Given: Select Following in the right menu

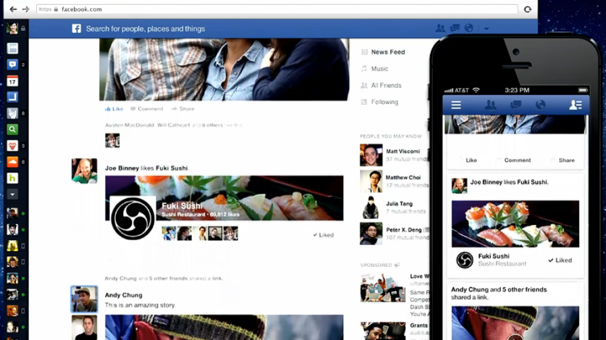Looking at the screenshot, I should (x=385, y=102).
